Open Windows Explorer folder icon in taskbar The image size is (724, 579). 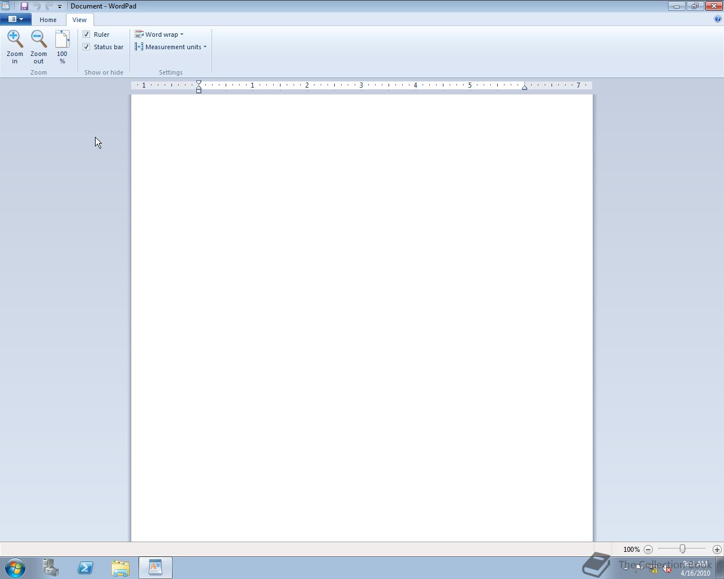coord(120,568)
